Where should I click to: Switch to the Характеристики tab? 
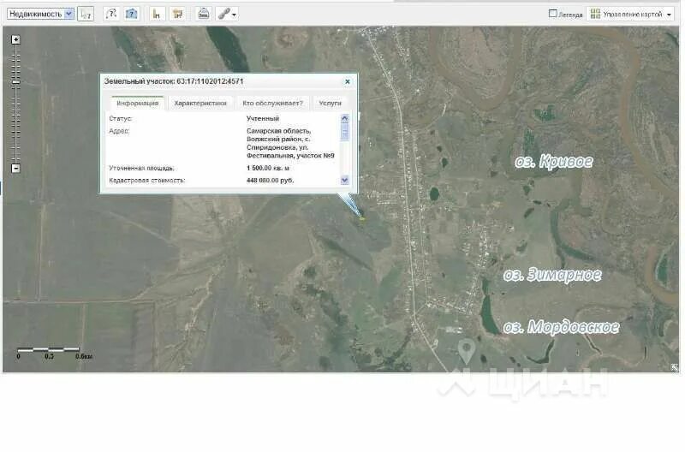(200, 103)
